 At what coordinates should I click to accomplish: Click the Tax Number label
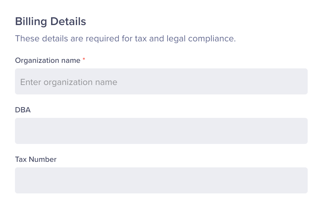[x=36, y=159]
